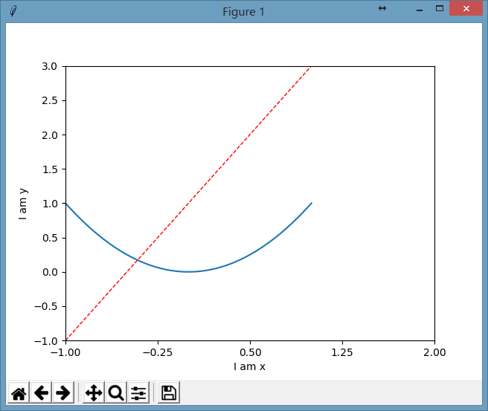Go back to previous view arrow
Viewport: 488px width, 411px height.
click(x=41, y=392)
